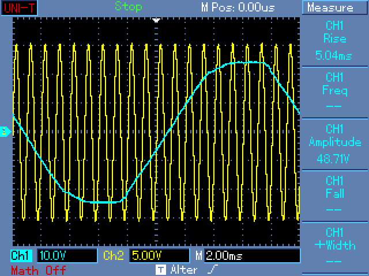Click the trigger T icon beside Alter
Image resolution: width=369 pixels, height=276 pixels.
pos(161,270)
